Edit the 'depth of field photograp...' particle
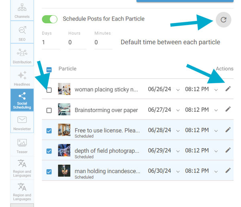Screen dimensions: 241x207 228,150
